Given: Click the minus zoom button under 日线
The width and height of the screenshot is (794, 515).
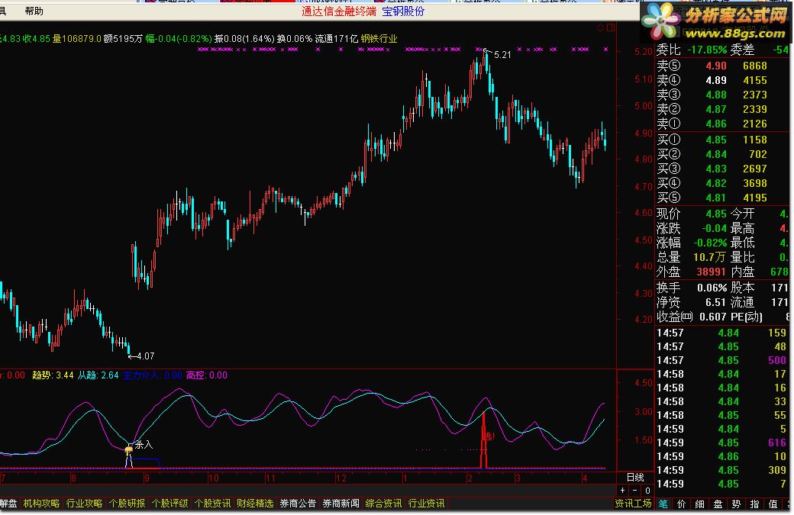Looking at the screenshot, I should pos(635,491).
